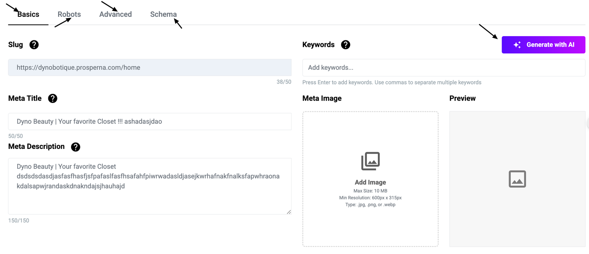The height and width of the screenshot is (254, 589).
Task: Open the Keywords help tooltip icon
Action: (345, 45)
